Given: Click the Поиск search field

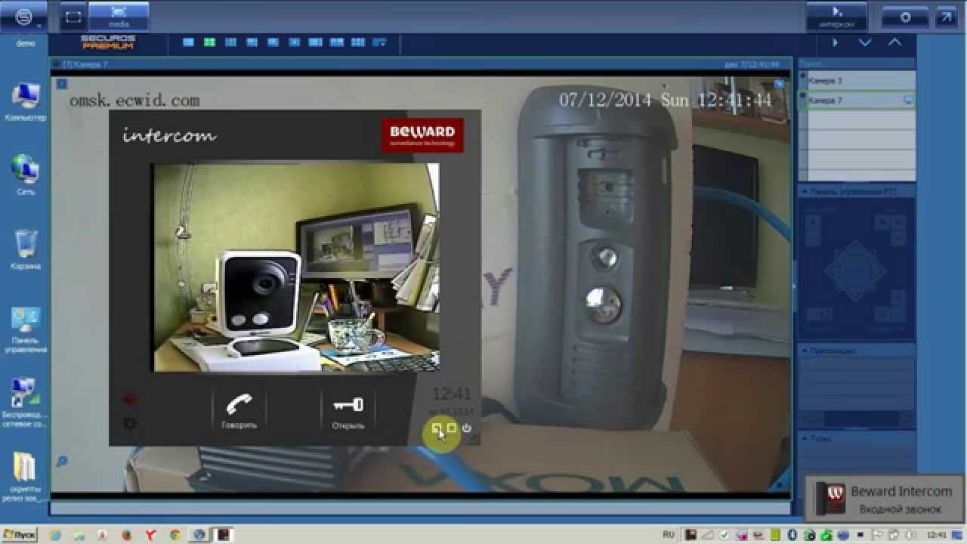Looking at the screenshot, I should pos(857,64).
